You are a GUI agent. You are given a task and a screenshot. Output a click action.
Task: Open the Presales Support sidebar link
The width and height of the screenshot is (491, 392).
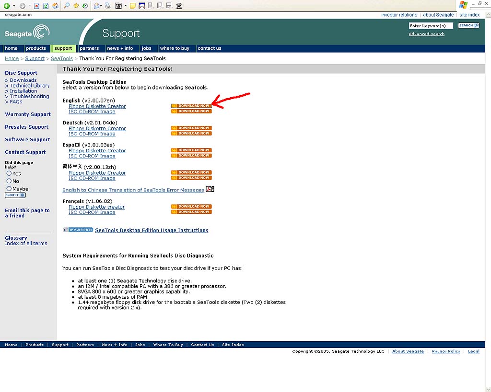coord(27,127)
